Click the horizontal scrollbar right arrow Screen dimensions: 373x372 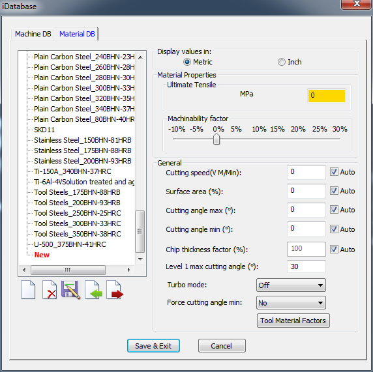click(128, 270)
